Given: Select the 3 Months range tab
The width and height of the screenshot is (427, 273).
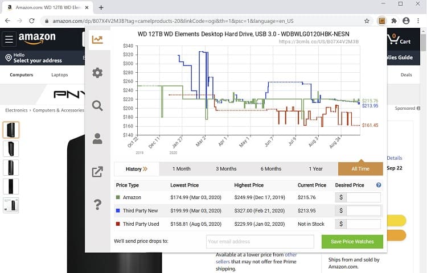Looking at the screenshot, I should 226,169.
